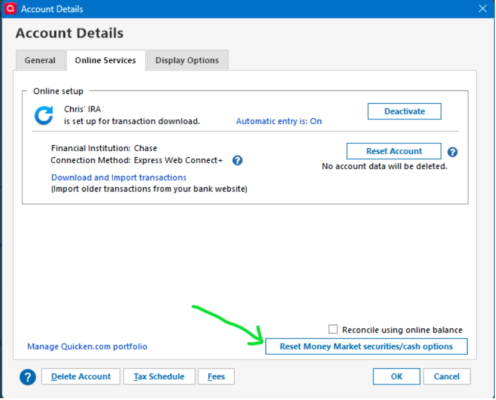Click the Delete Account button

81,377
